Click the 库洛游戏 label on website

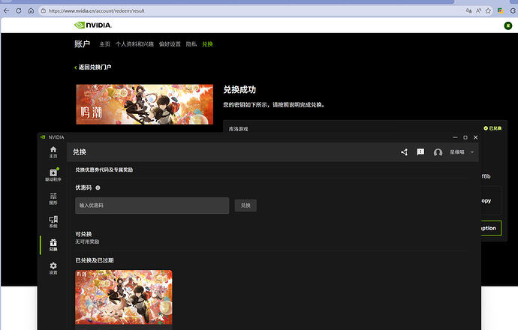click(238, 129)
